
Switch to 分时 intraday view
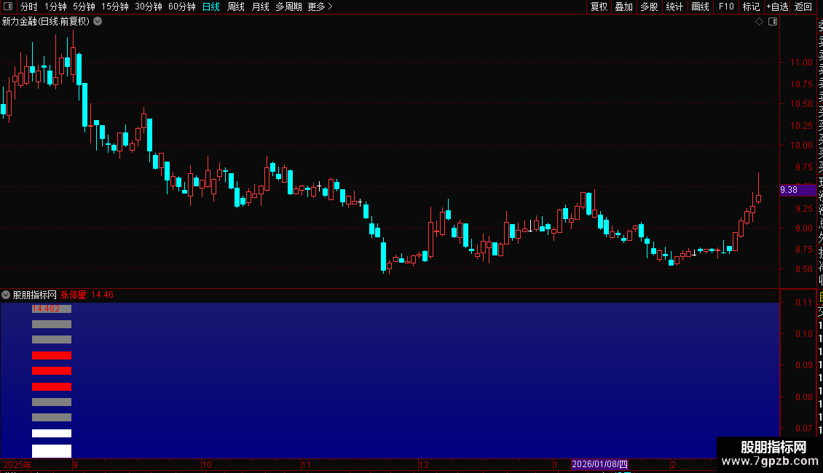[x=29, y=7]
